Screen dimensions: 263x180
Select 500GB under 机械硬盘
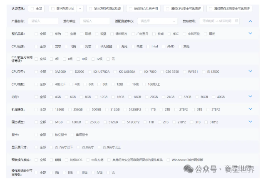coord(88,109)
